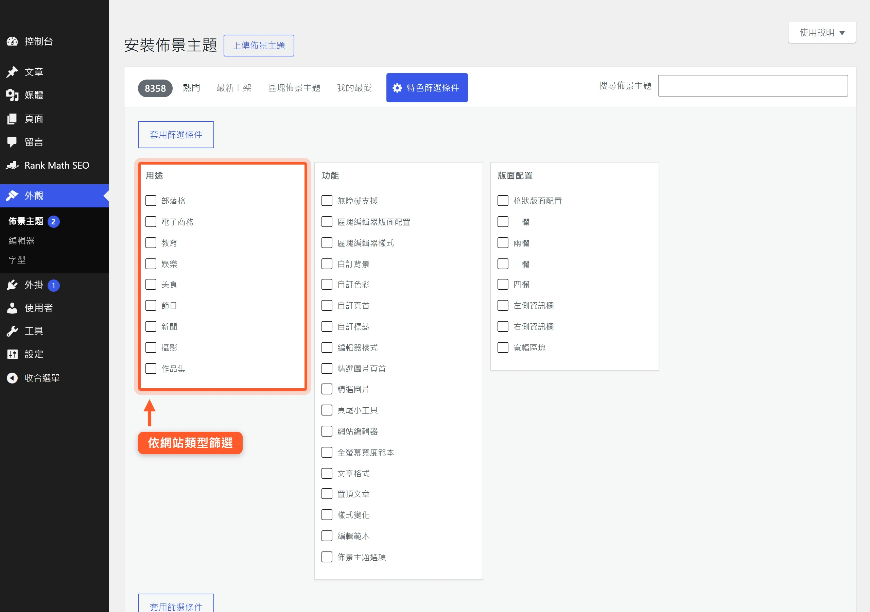870x612 pixels.
Task: Select the 兩欄 layout checkbox
Action: pos(503,243)
